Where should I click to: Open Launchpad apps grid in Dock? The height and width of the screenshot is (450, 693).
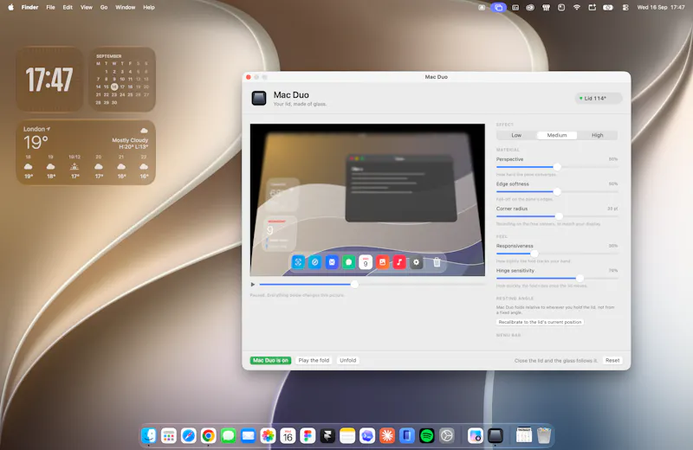[x=168, y=436]
